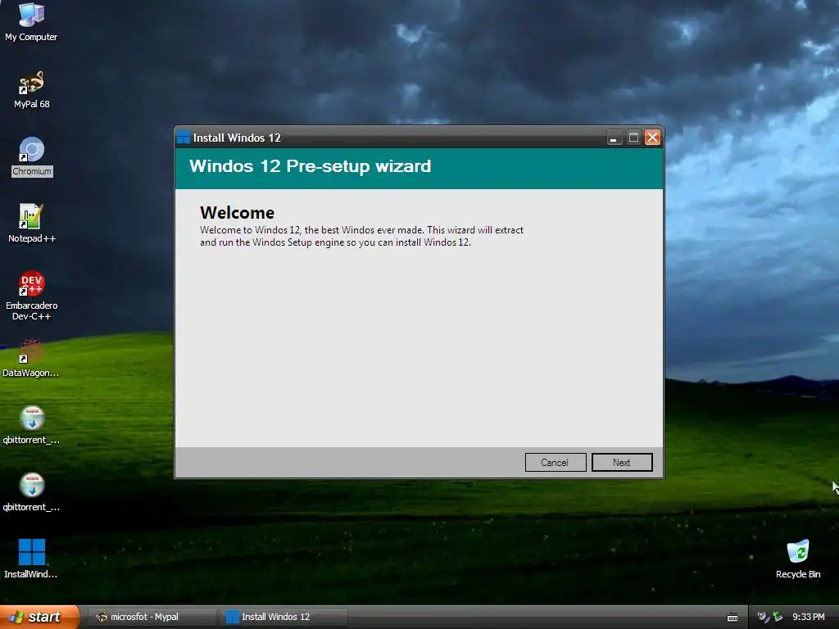Click the Install Windos 12 taskbar button
Image resolution: width=839 pixels, height=629 pixels.
coord(283,617)
